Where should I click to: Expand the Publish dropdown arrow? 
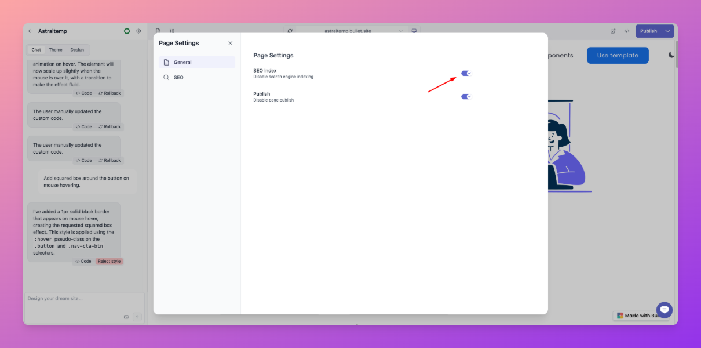pos(668,31)
